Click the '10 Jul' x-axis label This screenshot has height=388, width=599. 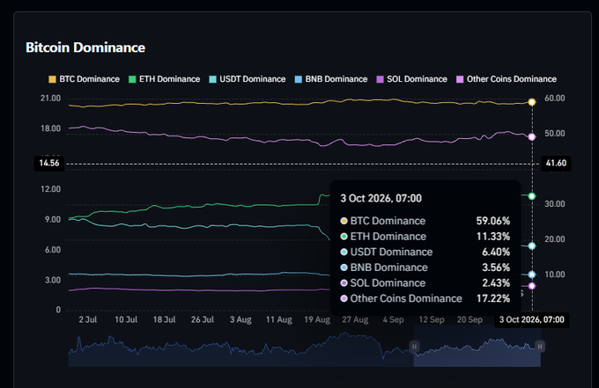point(126,319)
